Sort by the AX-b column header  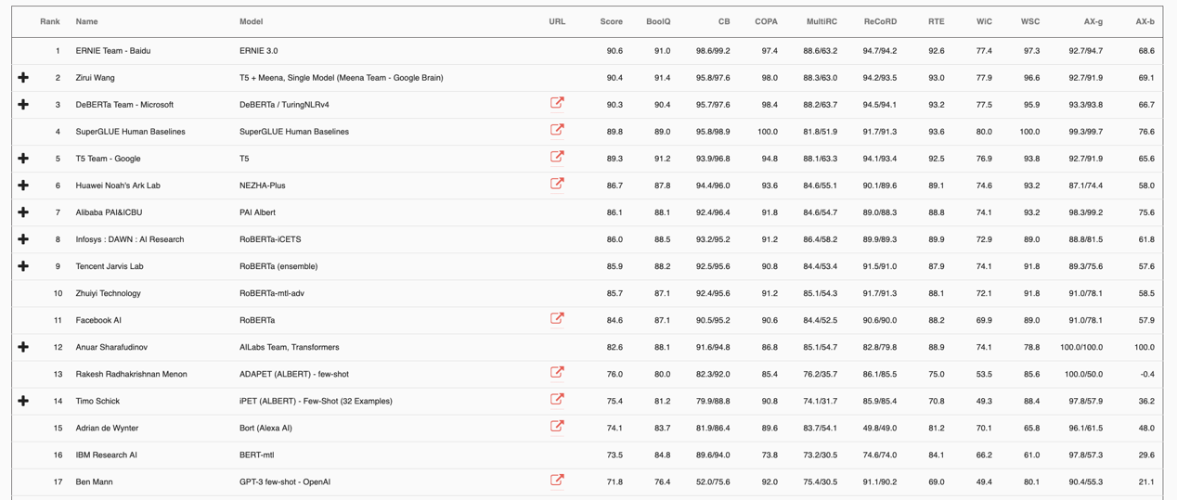1145,21
